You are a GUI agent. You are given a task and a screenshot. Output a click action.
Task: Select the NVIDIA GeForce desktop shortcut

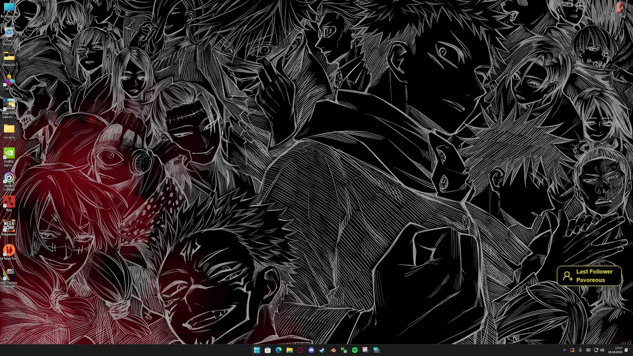(x=9, y=157)
